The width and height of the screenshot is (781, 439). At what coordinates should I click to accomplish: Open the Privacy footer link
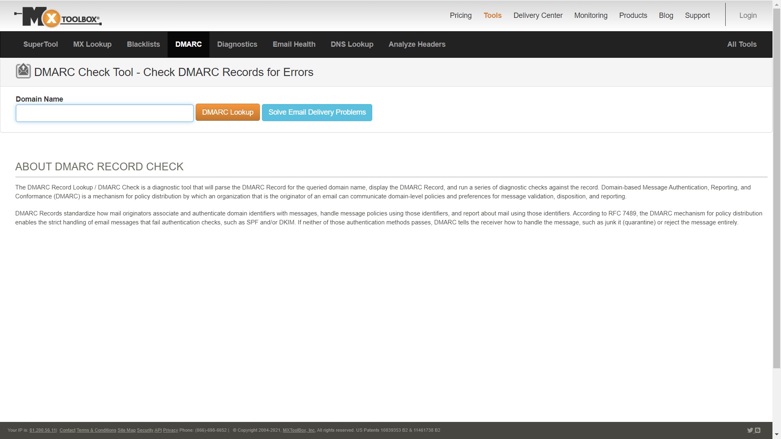(x=170, y=430)
